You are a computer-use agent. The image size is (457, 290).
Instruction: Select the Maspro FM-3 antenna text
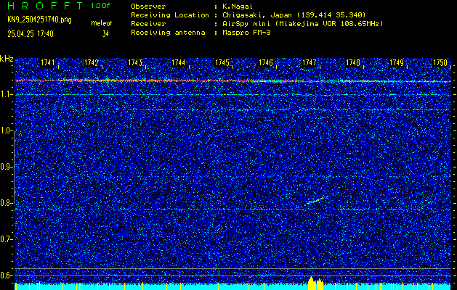coord(246,33)
